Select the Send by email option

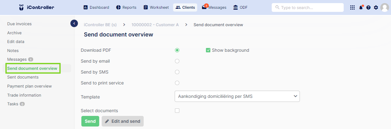pyautogui.click(x=177, y=61)
